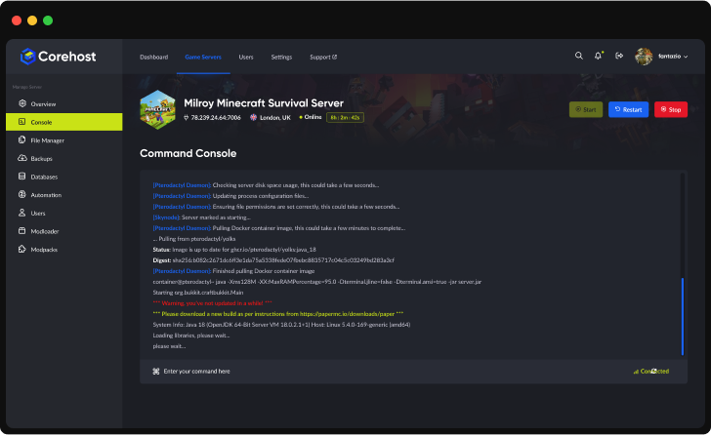This screenshot has width=711, height=435.
Task: Click the macOS yellow minimize dot
Action: tap(32, 20)
